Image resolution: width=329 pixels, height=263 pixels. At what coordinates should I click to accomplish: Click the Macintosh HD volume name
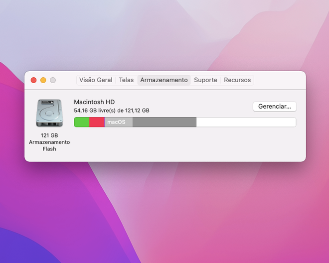pyautogui.click(x=94, y=102)
